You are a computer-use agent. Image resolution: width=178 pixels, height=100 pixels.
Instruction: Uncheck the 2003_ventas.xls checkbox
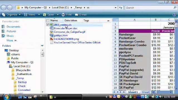(48, 24)
